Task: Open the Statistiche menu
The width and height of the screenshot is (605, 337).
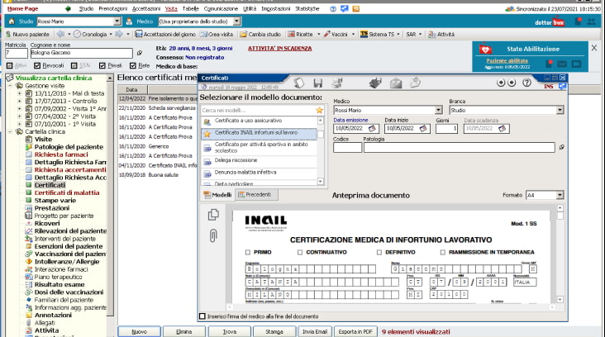Action: 307,8
